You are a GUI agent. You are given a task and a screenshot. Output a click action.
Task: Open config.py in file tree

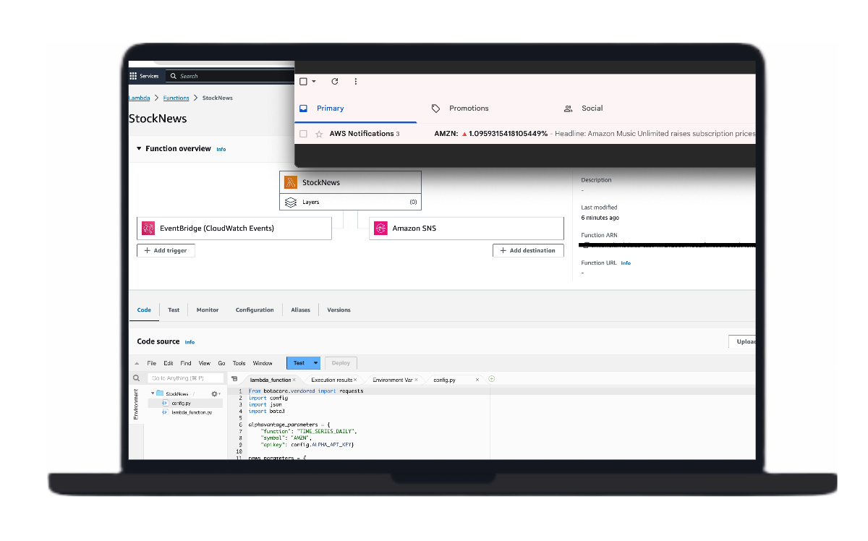[181, 403]
